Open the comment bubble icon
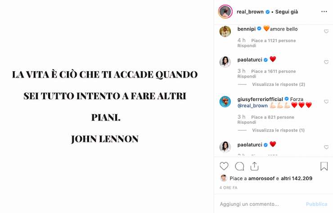This screenshot has height=213, width=333. tap(239, 166)
